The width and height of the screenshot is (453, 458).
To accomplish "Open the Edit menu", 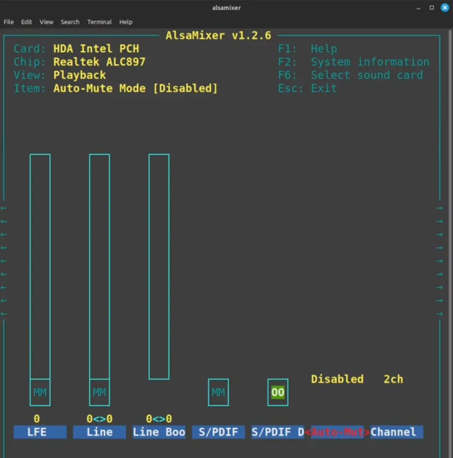I will coord(26,22).
